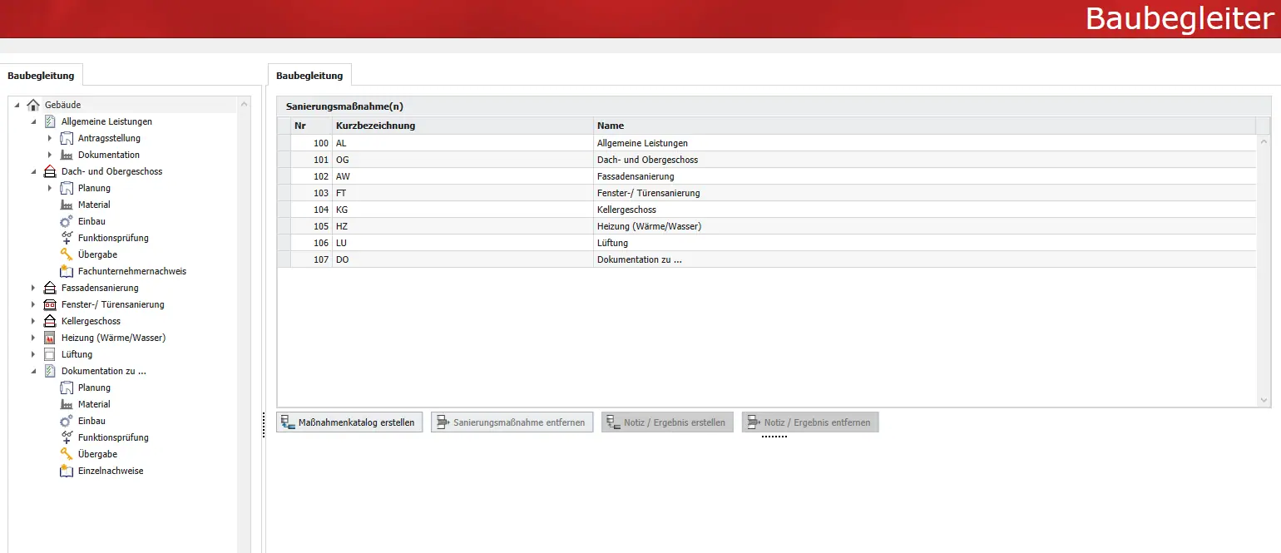This screenshot has width=1281, height=553.
Task: Click the Gebäude house icon in tree
Action: point(33,105)
